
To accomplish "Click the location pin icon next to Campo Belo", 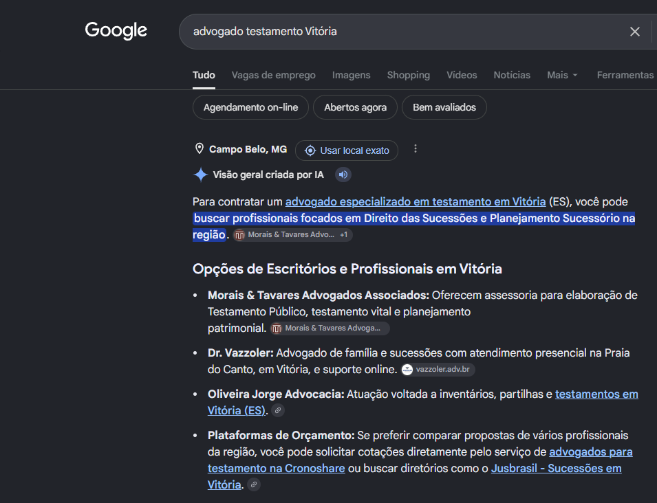I will point(200,149).
